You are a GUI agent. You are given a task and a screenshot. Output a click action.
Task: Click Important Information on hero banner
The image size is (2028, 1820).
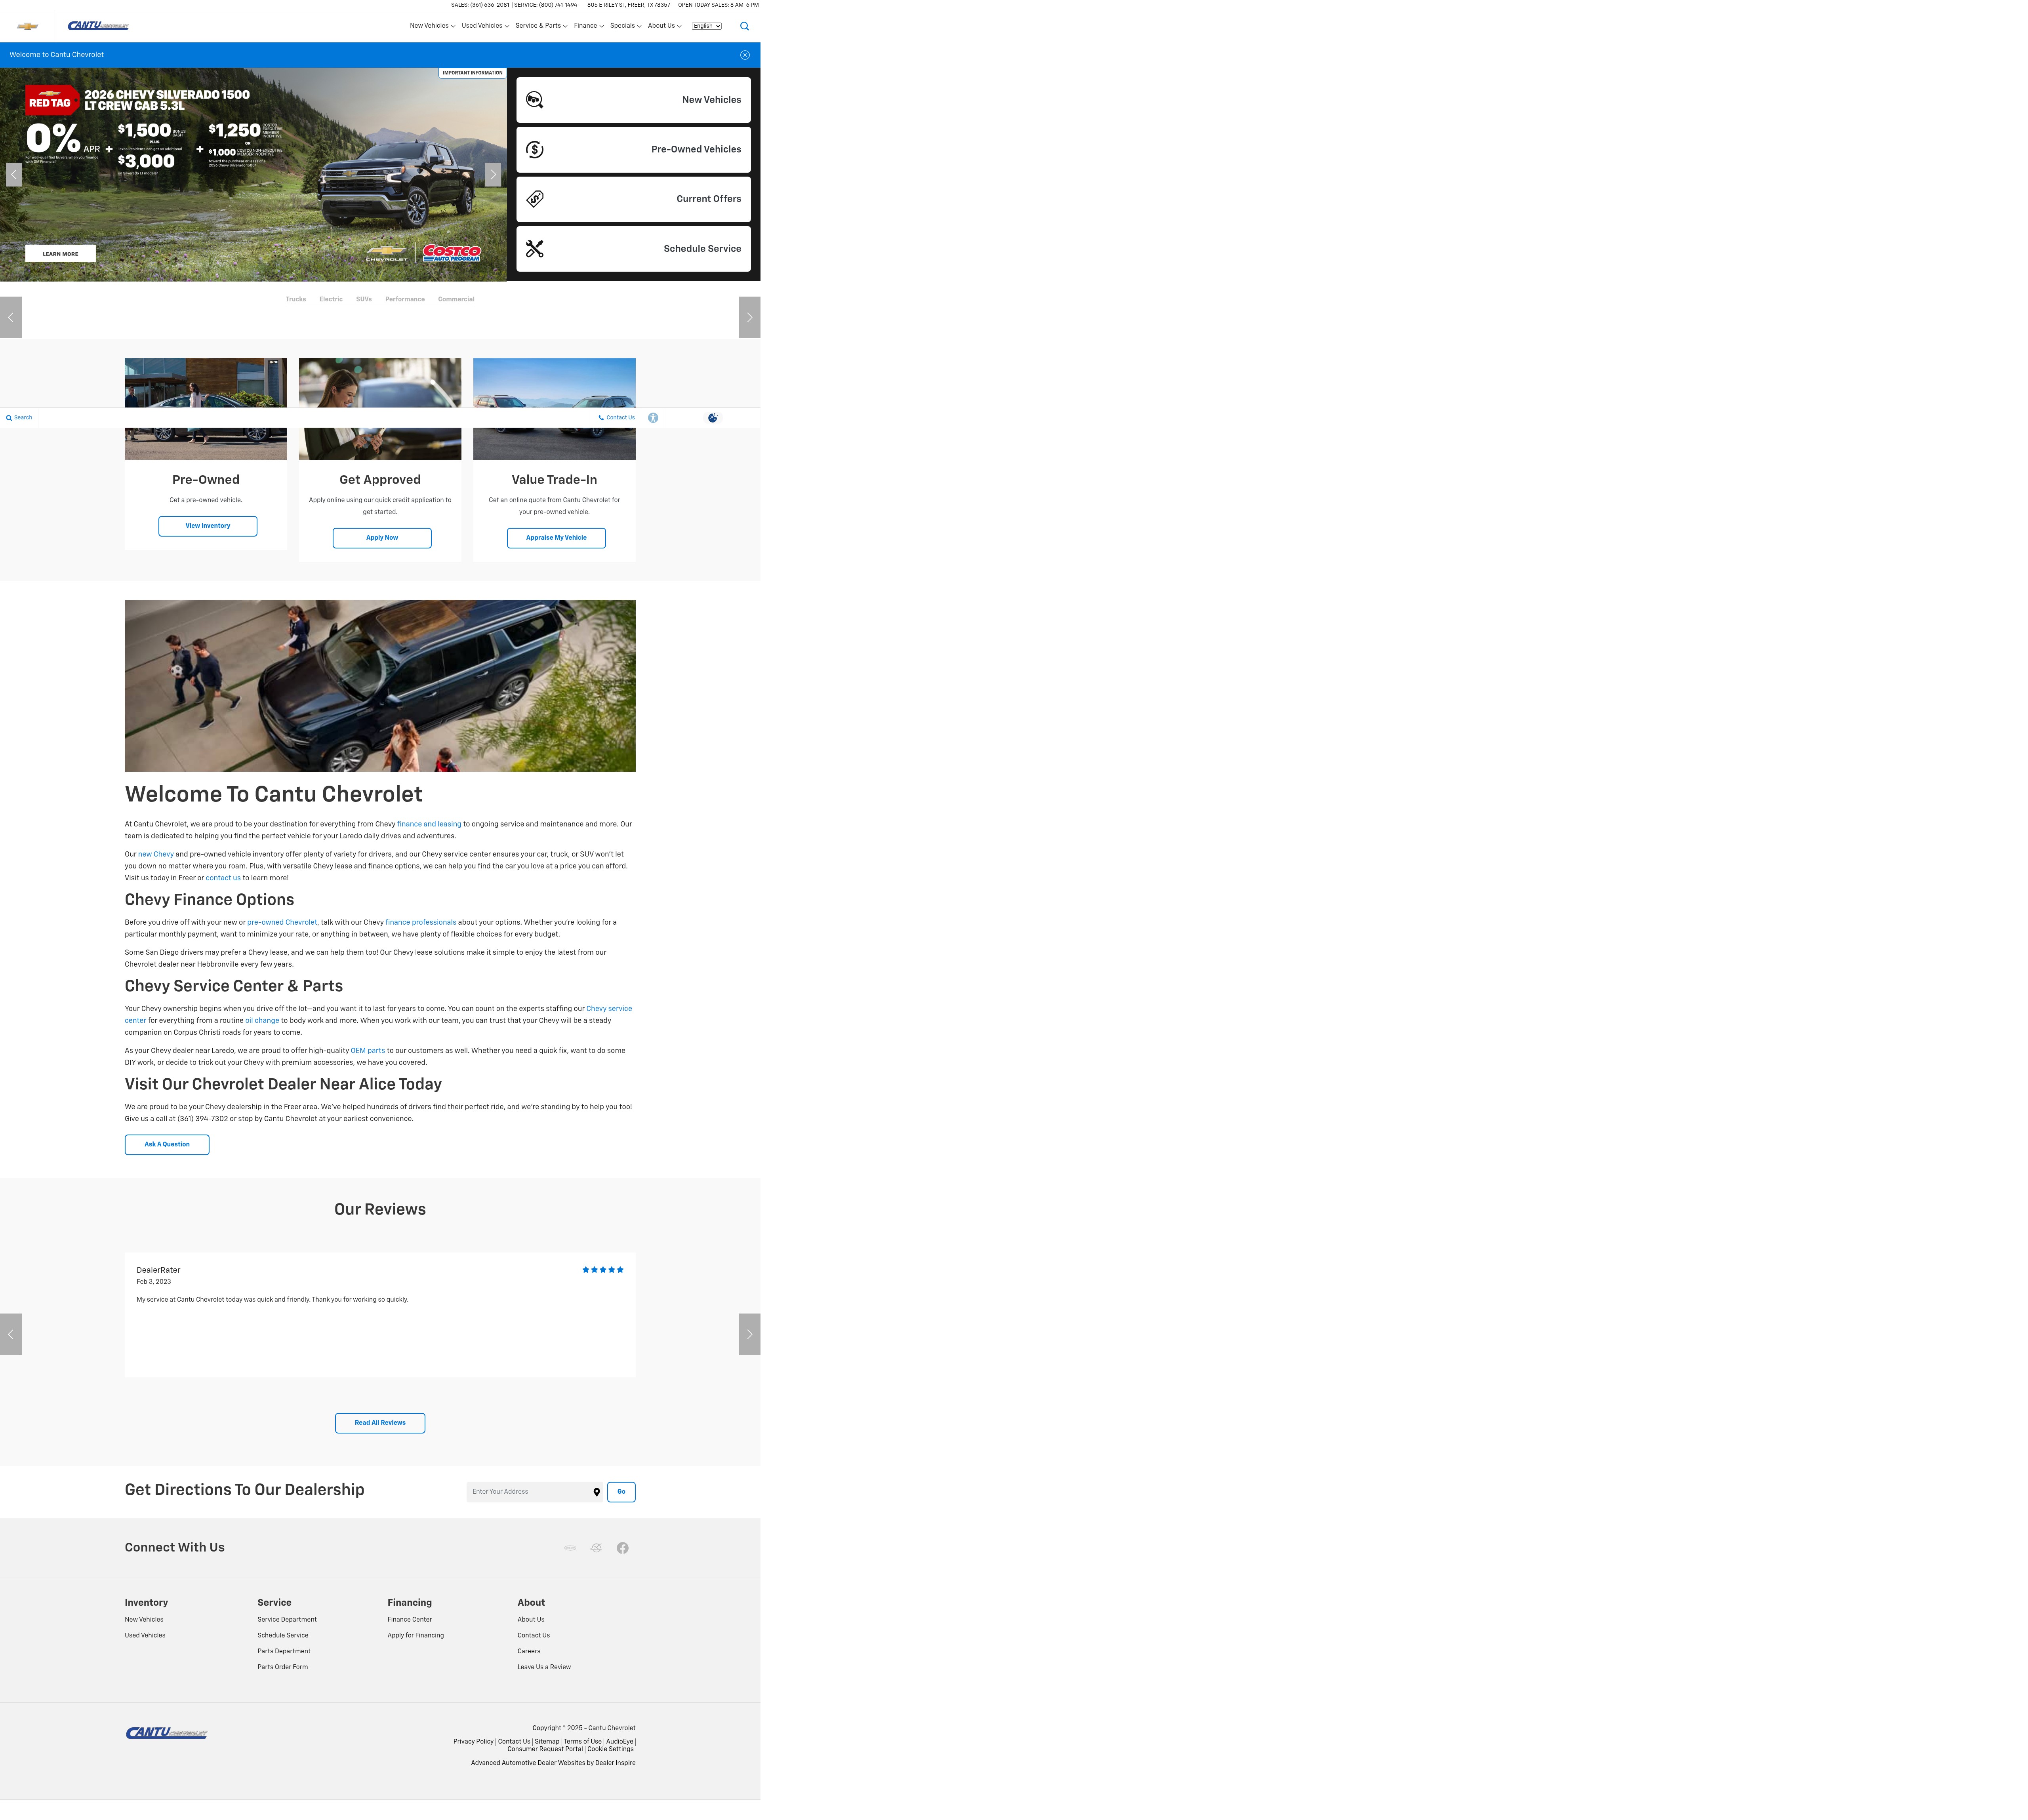473,73
